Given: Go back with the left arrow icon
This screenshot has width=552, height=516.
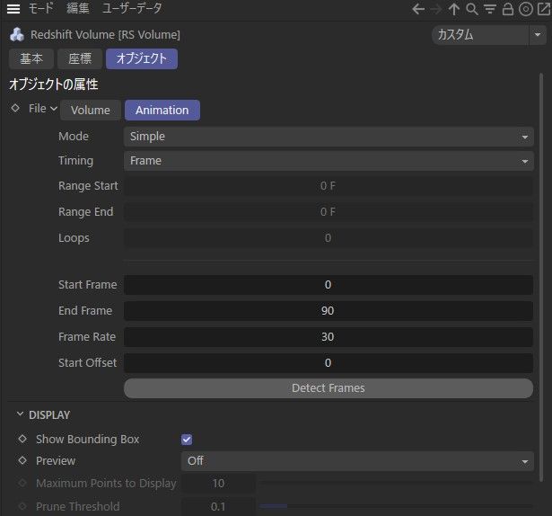Looking at the screenshot, I should pyautogui.click(x=418, y=9).
